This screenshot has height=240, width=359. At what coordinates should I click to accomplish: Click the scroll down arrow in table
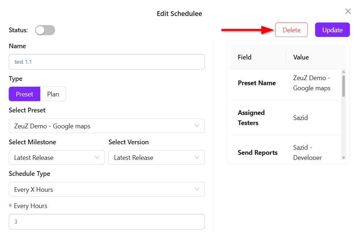(x=343, y=157)
